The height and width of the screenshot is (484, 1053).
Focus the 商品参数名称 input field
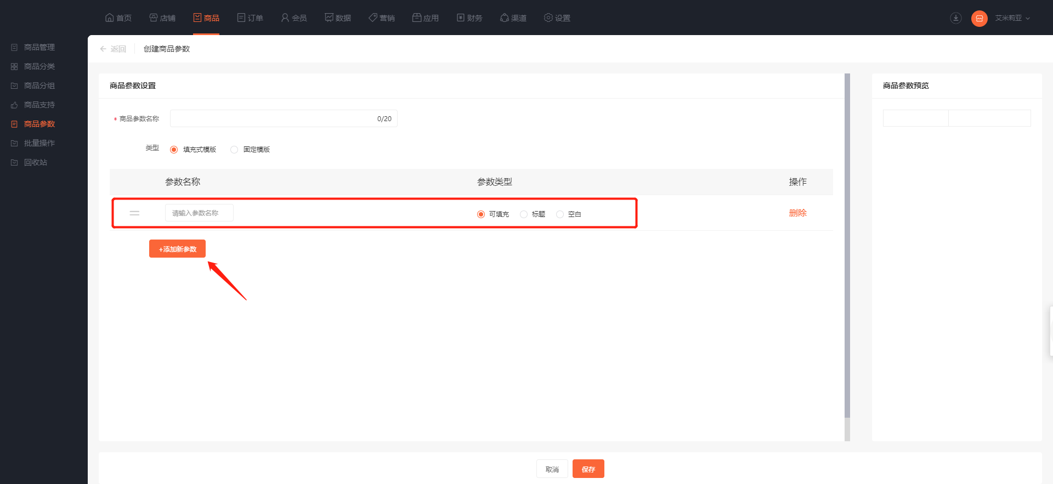point(284,118)
